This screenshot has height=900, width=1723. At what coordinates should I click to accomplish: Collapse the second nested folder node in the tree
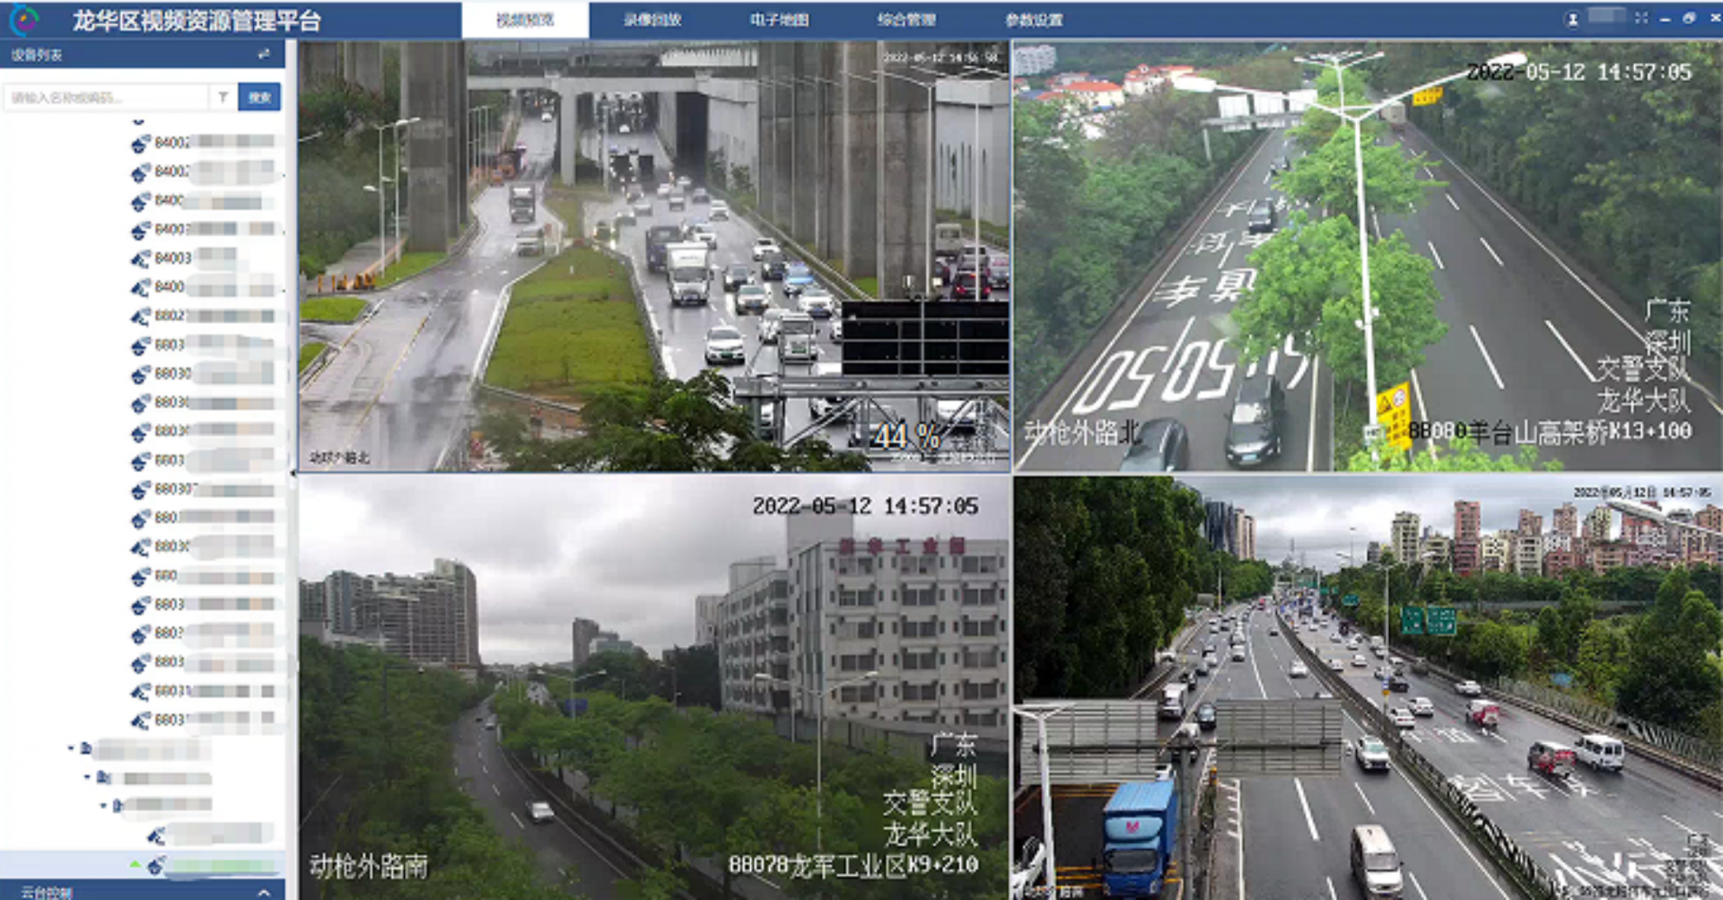tap(87, 777)
